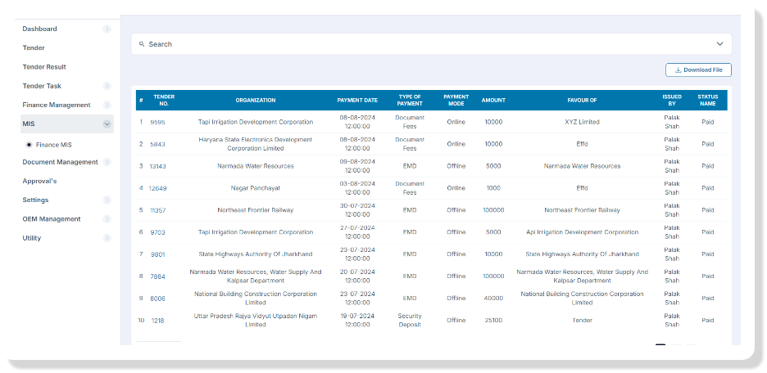Expand the Utility arrow icon

coord(107,239)
